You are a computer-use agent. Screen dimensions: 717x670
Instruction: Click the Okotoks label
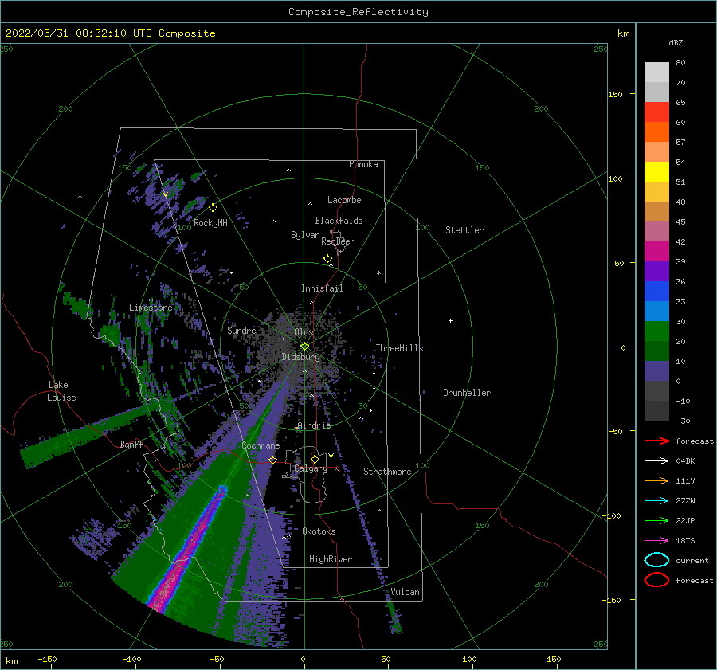(x=319, y=531)
